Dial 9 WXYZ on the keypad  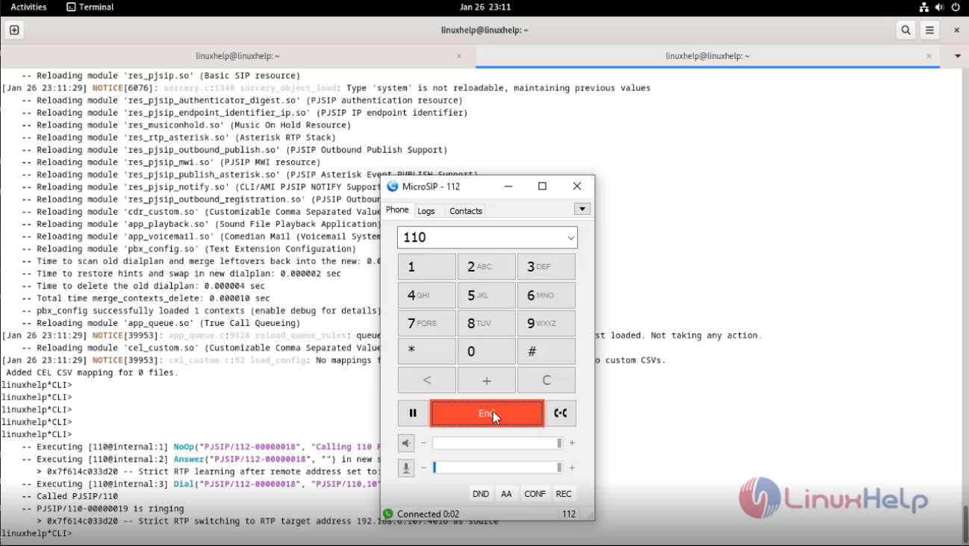coord(546,324)
